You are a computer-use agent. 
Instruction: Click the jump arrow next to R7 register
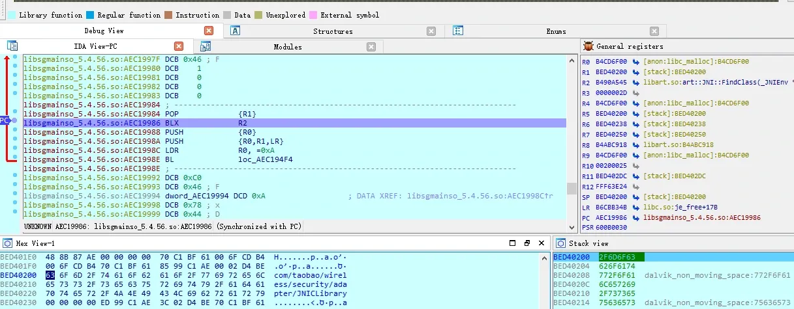pos(635,135)
